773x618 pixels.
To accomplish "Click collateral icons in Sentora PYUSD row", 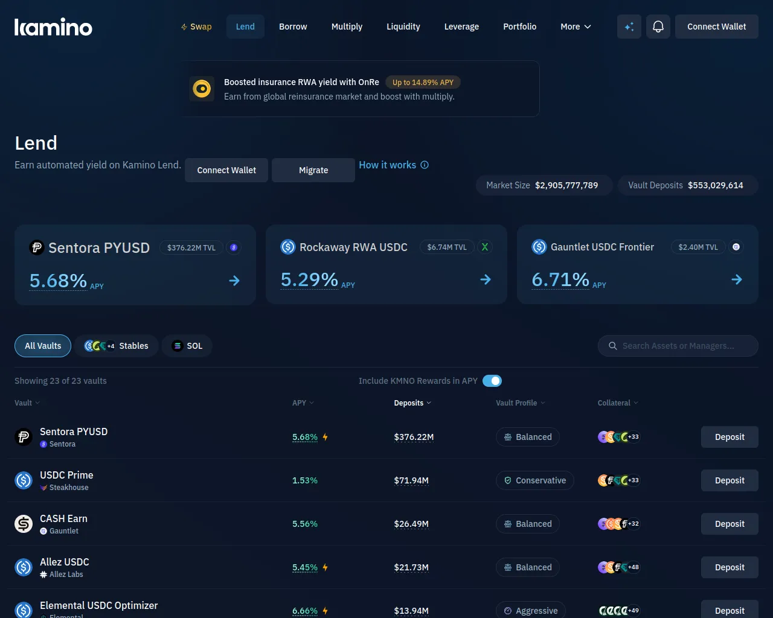I will point(618,437).
